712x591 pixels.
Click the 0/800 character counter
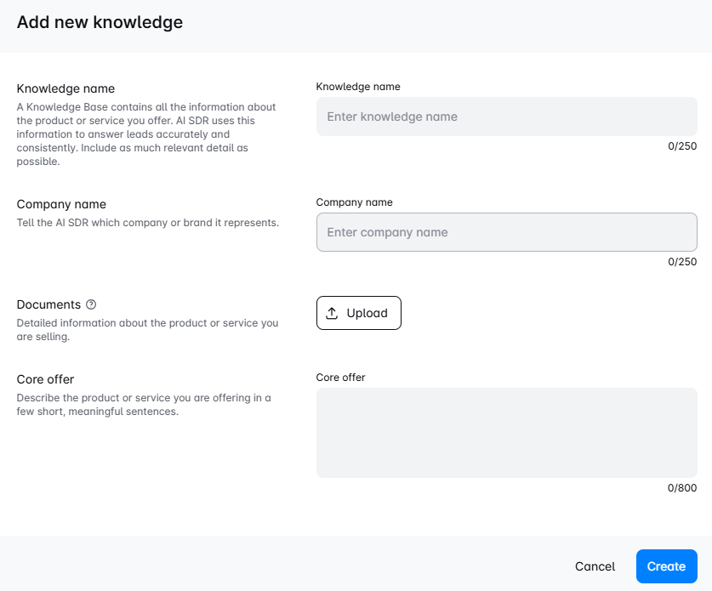(x=682, y=488)
